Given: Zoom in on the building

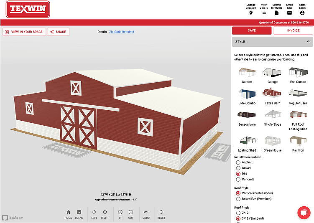Looking at the screenshot, I should (120, 212).
